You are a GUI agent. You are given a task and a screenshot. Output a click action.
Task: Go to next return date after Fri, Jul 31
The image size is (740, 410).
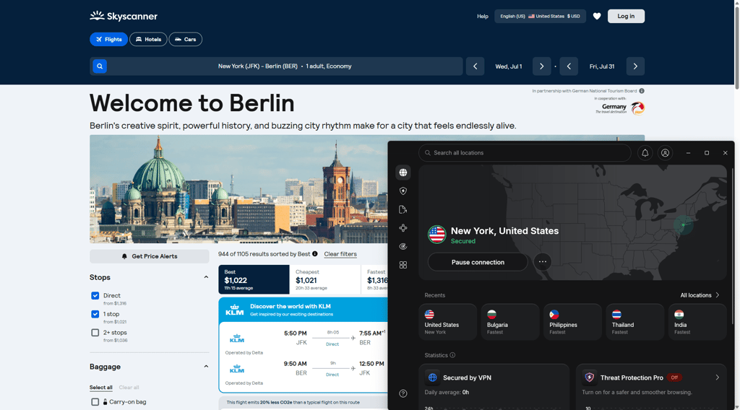pyautogui.click(x=635, y=66)
